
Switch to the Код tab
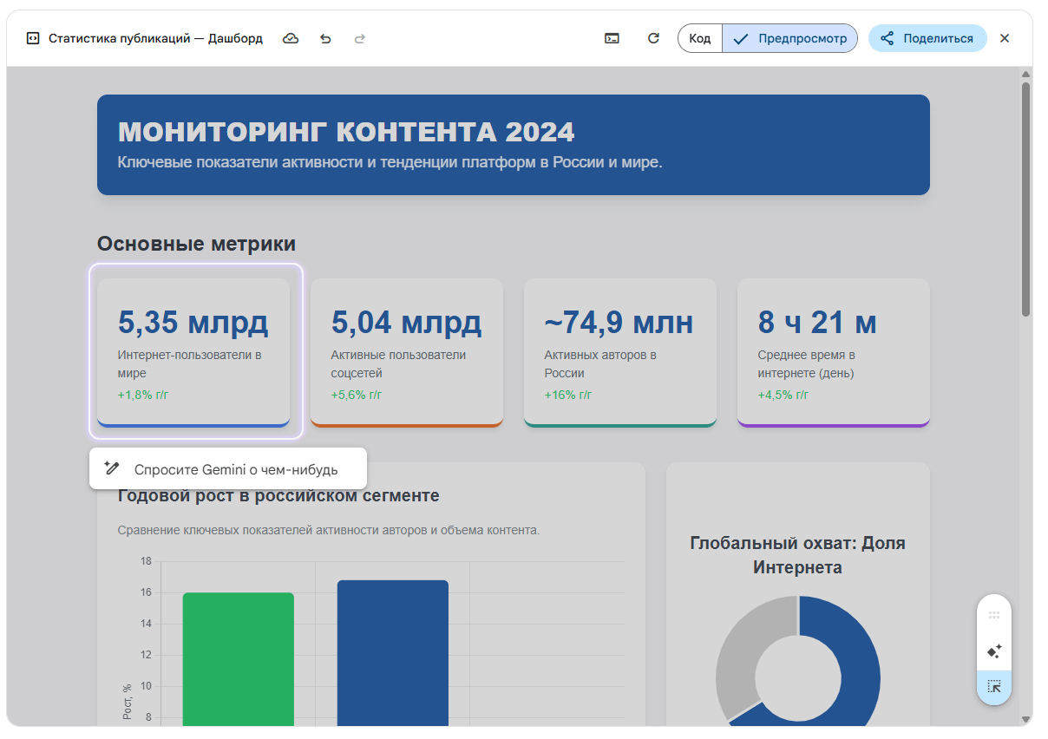(700, 39)
